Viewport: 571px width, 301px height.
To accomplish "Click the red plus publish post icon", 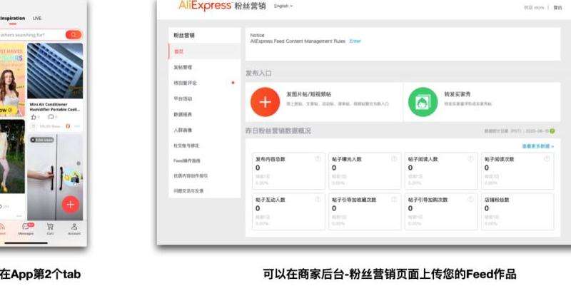I will (265, 102).
